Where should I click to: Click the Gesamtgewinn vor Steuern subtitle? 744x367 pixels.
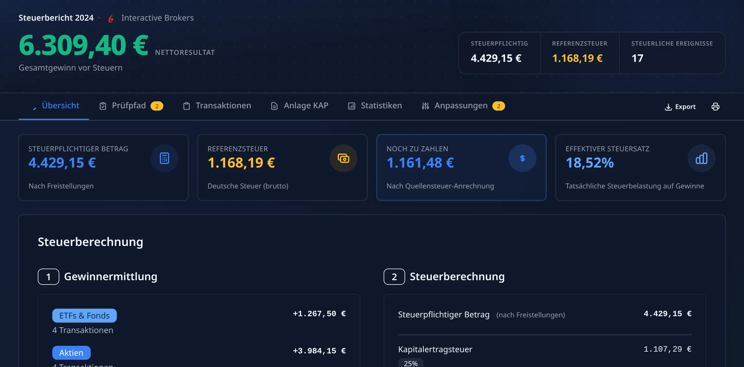71,68
